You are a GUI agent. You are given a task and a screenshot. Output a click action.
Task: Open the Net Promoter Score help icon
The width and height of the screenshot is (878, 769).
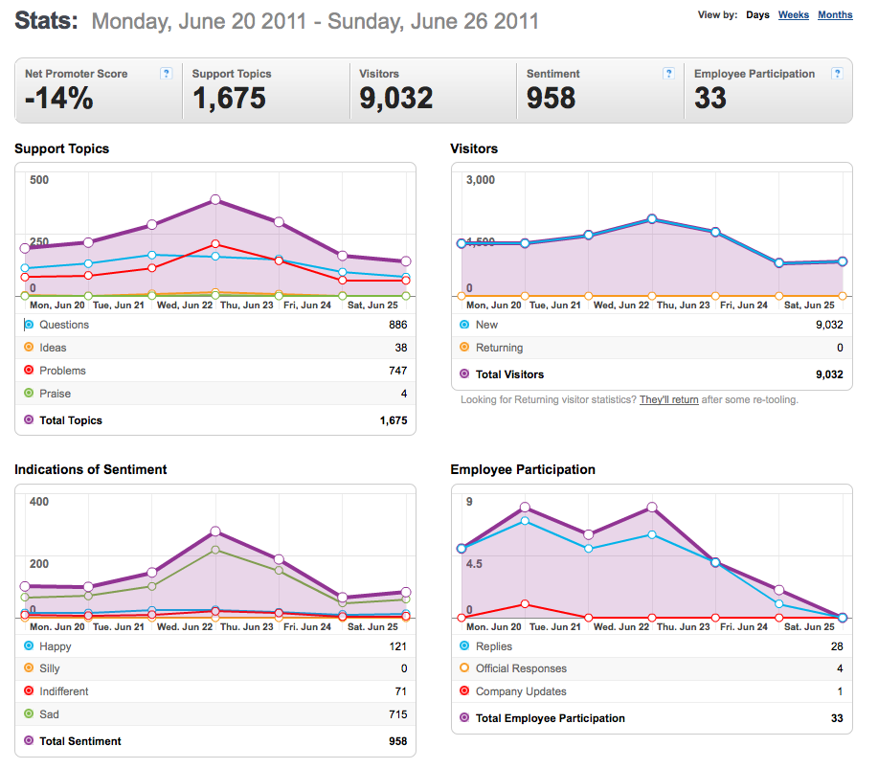(x=166, y=74)
